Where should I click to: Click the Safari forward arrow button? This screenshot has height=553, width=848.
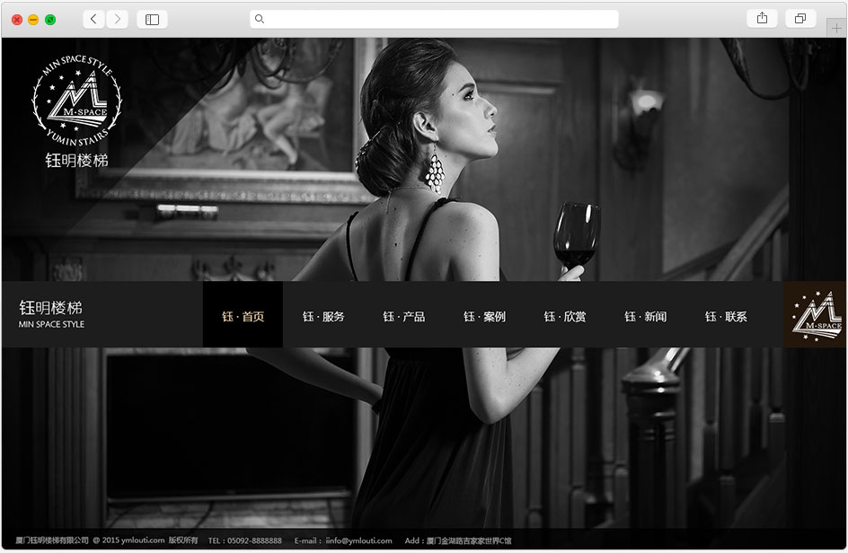(x=118, y=19)
